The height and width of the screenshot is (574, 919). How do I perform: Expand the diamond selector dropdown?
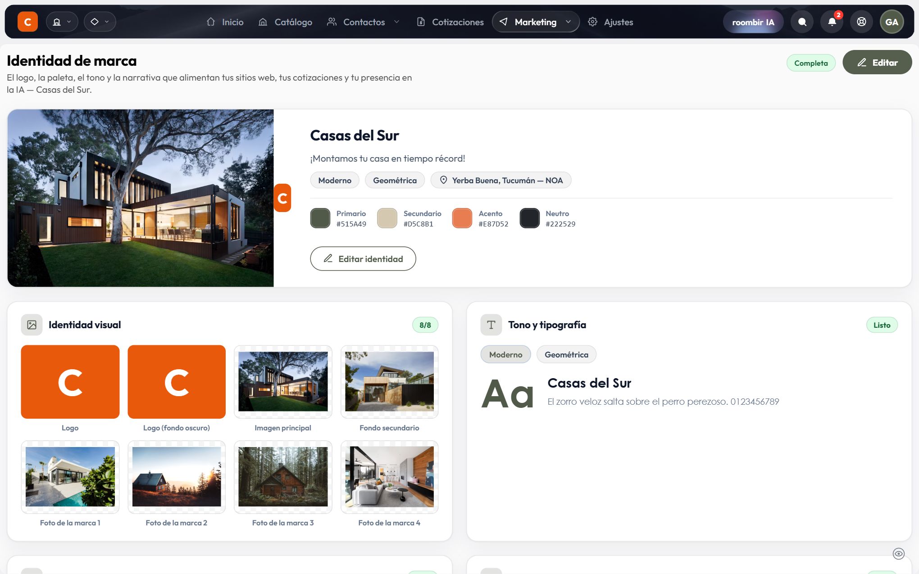(100, 22)
